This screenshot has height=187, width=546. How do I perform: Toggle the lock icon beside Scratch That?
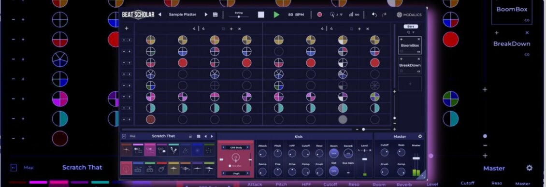tap(190, 136)
